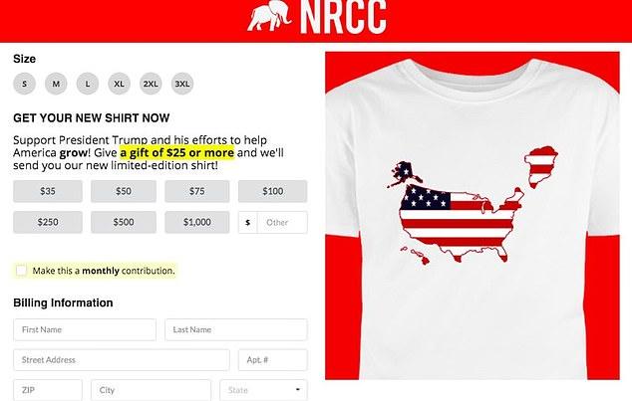The height and width of the screenshot is (401, 632).
Task: Choose the 3XL size option
Action: [182, 84]
